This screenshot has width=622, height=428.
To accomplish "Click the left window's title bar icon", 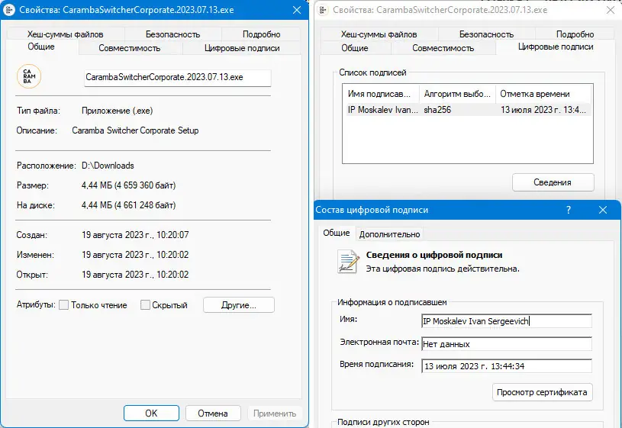I will tap(8, 10).
